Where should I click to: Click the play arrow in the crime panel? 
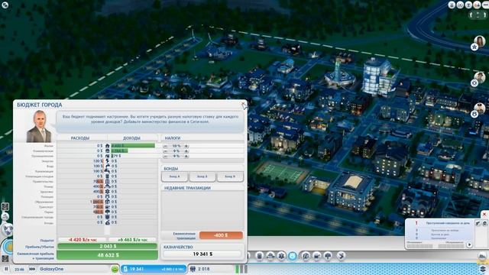coord(469,245)
